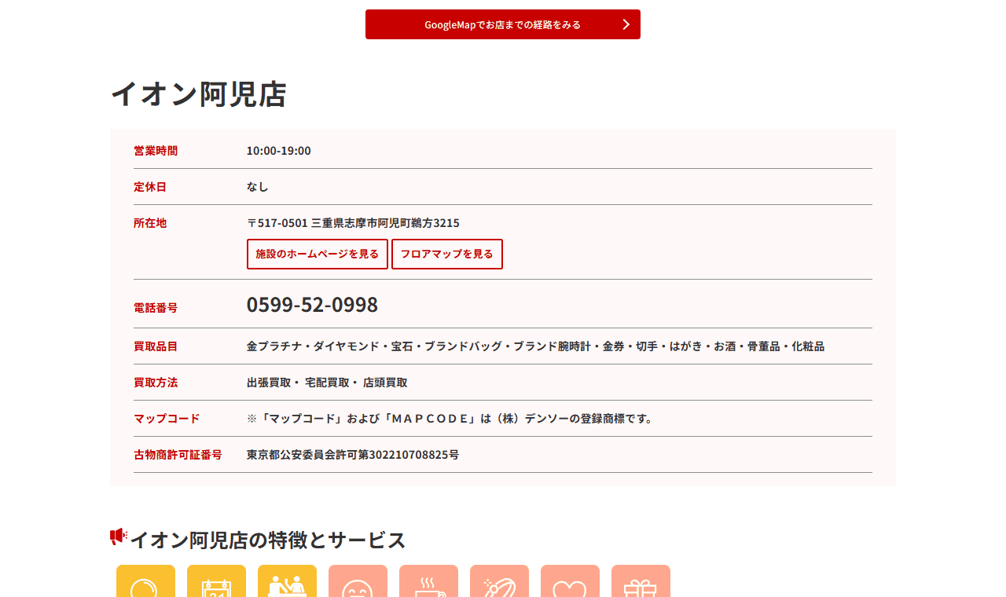
Task: Select the business hours 10:00-19:00
Action: point(279,151)
